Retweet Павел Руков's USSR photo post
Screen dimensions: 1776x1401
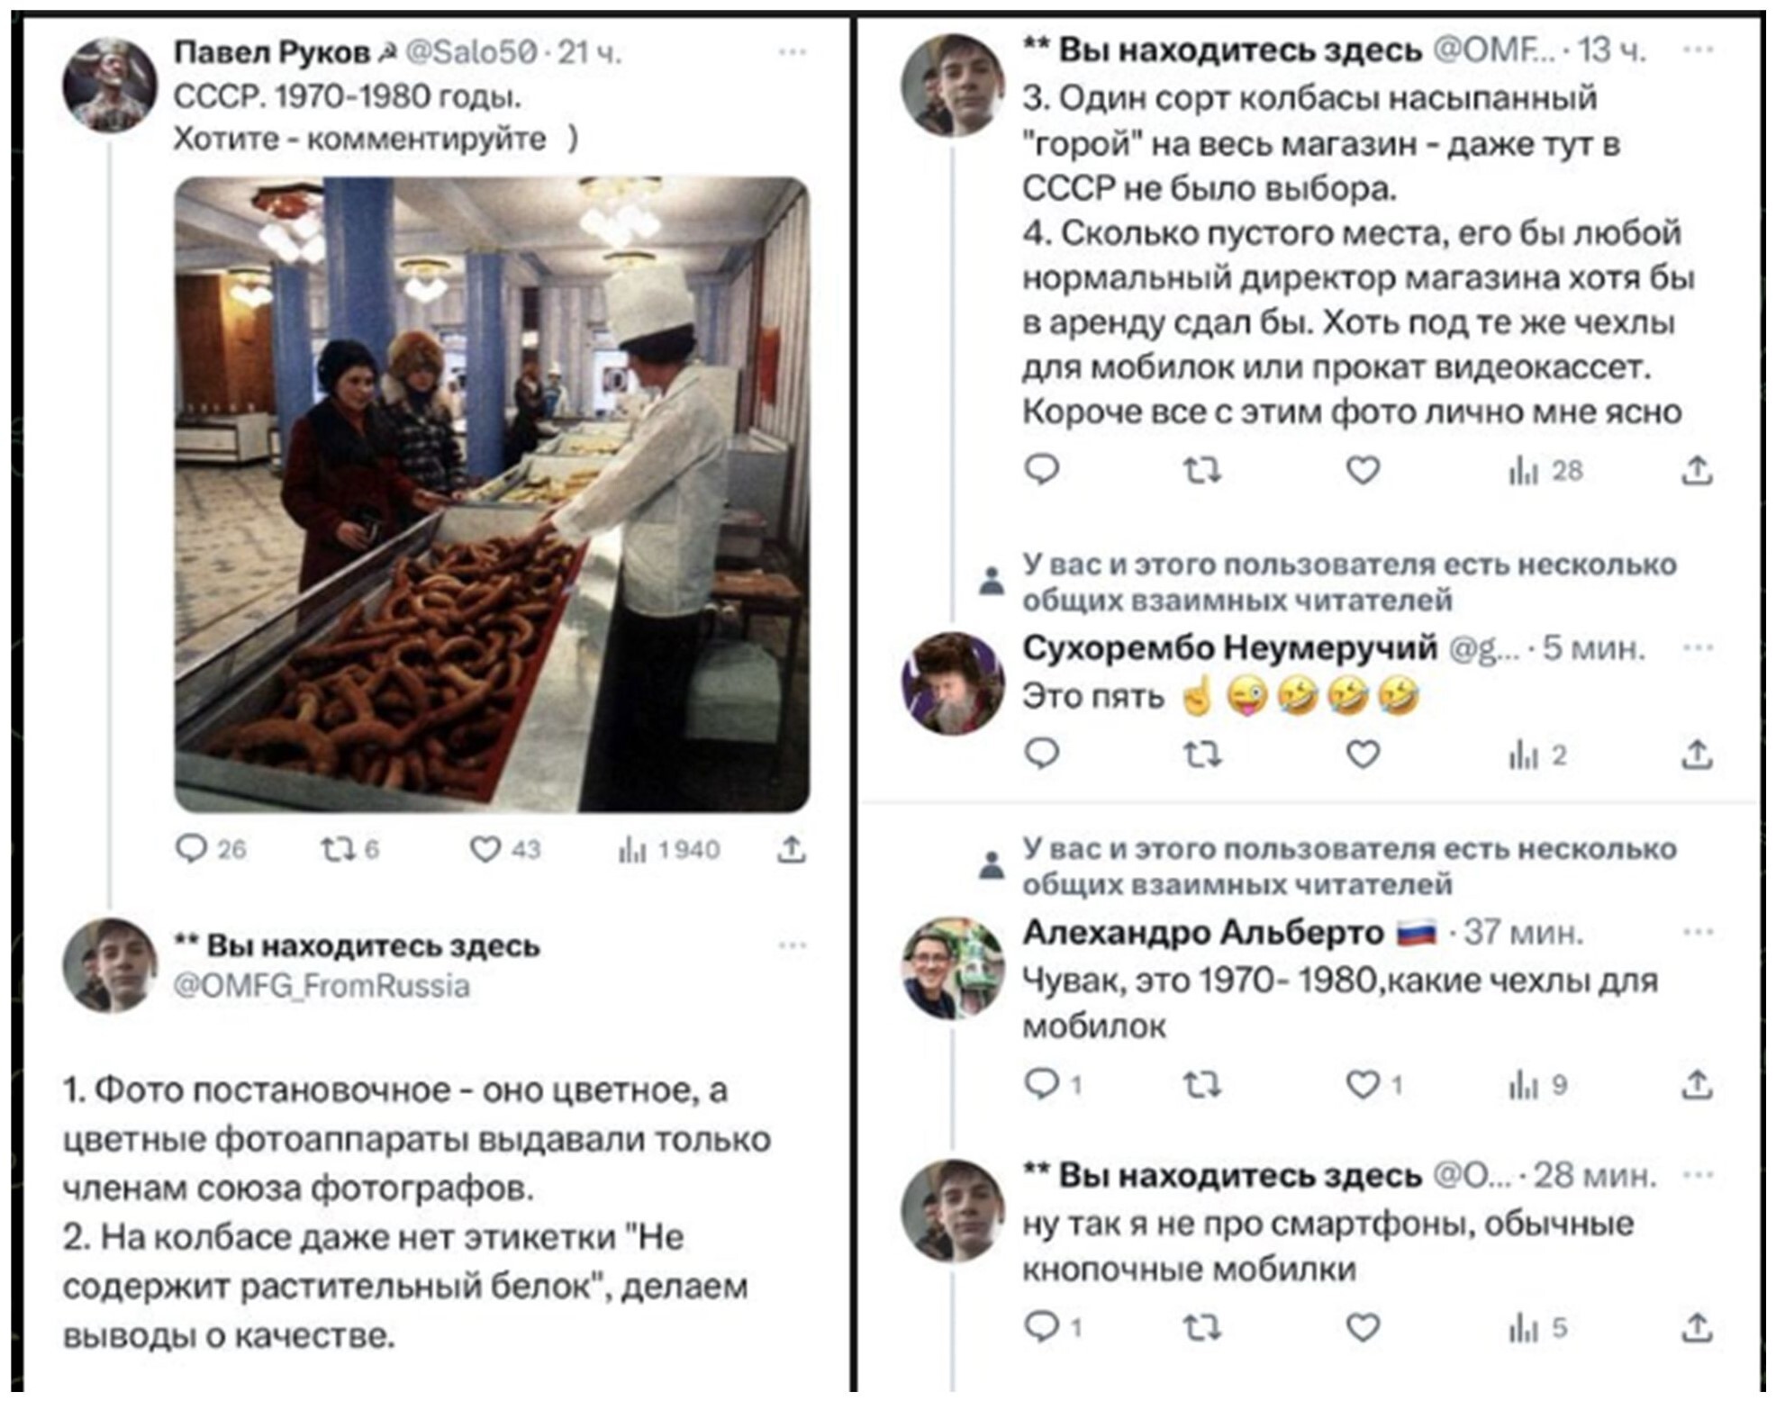pyautogui.click(x=338, y=849)
